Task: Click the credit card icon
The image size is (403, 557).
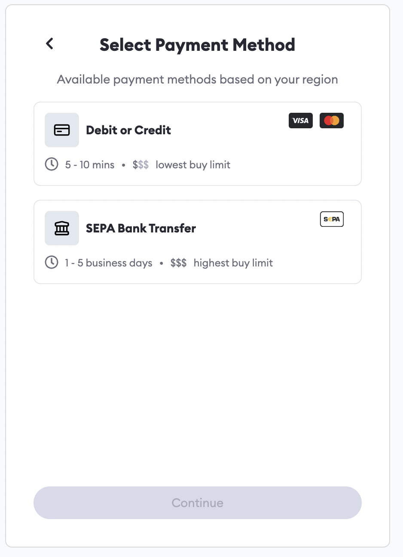Action: (x=62, y=130)
